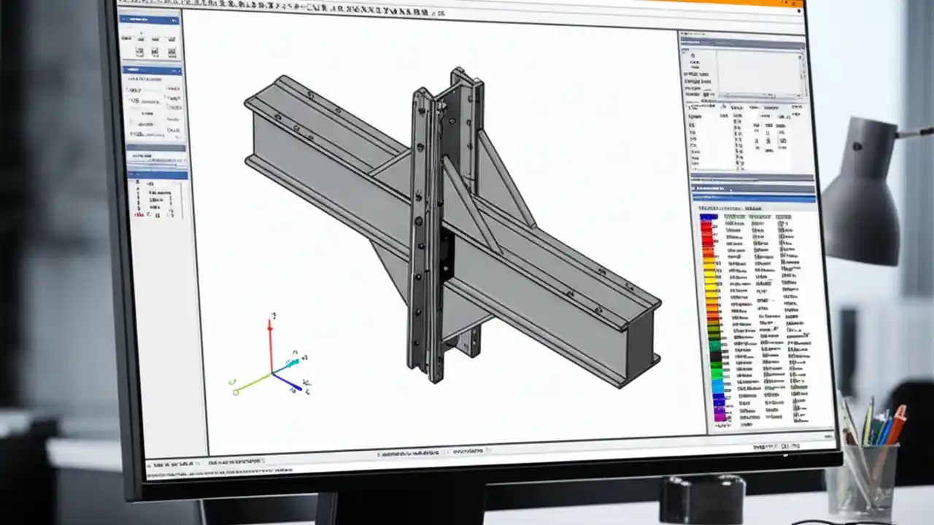Pick the red swatch in the stress color legend
This screenshot has width=934, height=525.
pyautogui.click(x=706, y=228)
